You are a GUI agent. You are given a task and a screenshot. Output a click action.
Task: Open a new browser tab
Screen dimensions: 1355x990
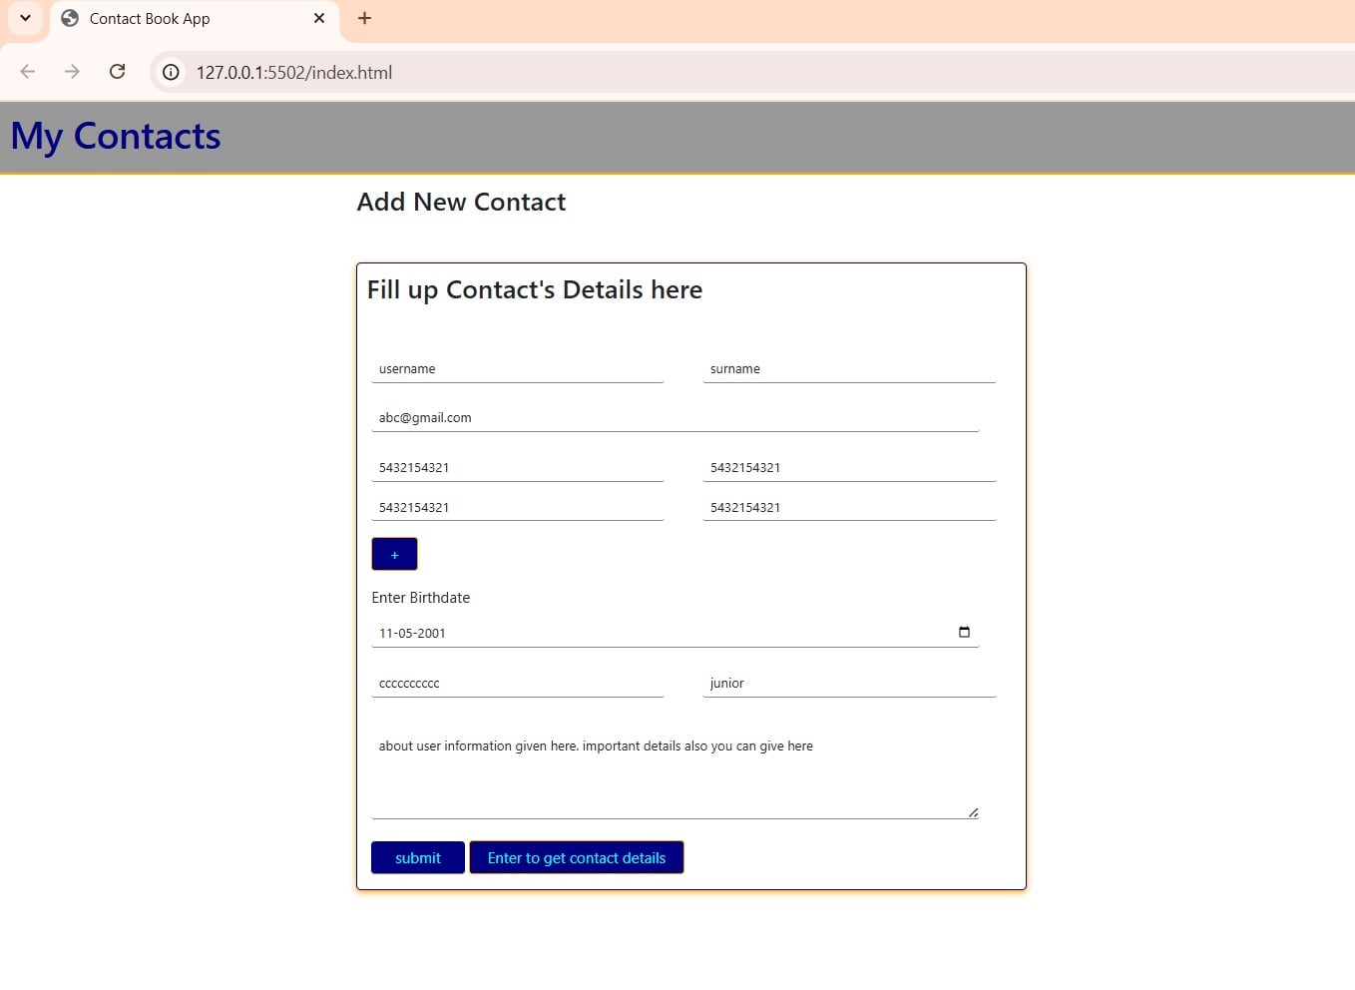(x=364, y=18)
